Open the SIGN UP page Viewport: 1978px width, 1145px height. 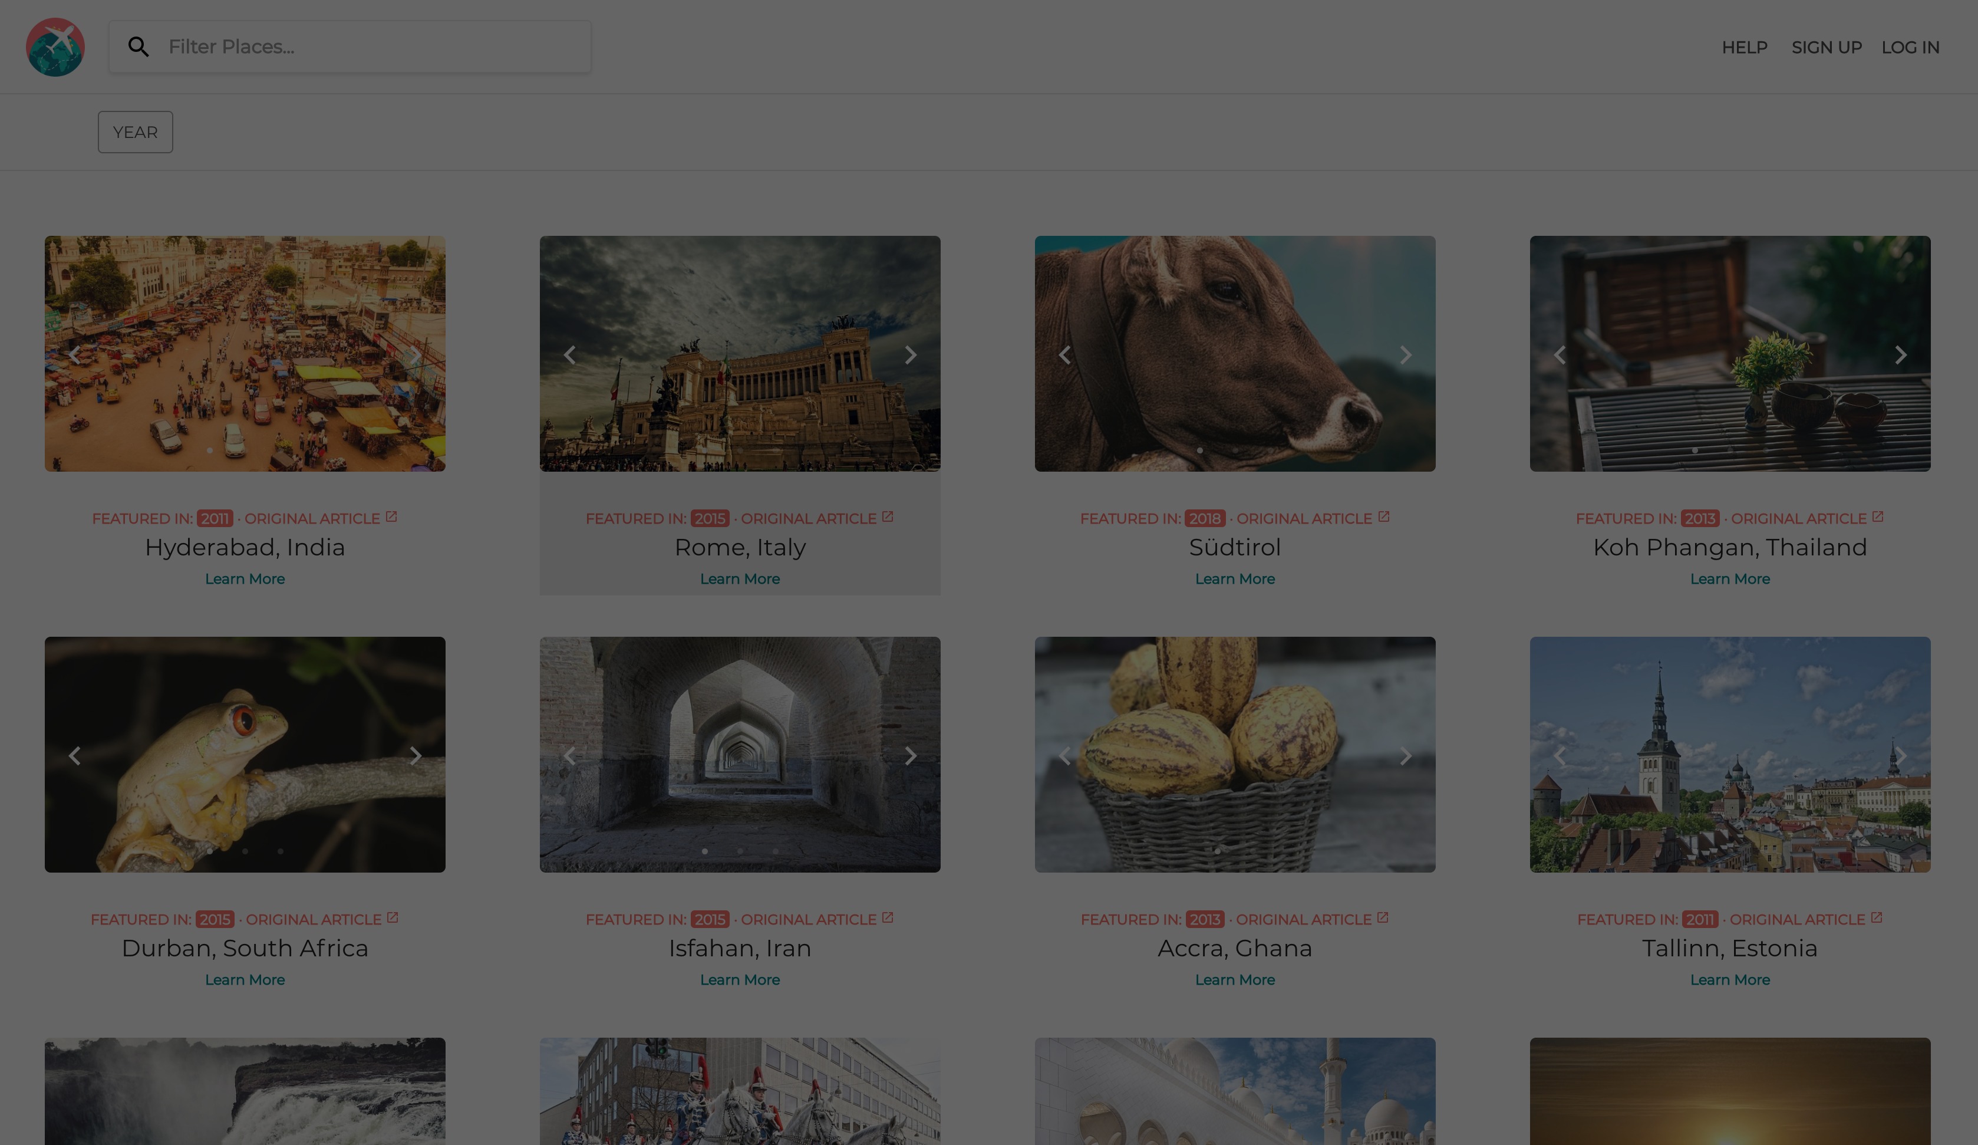pos(1827,47)
